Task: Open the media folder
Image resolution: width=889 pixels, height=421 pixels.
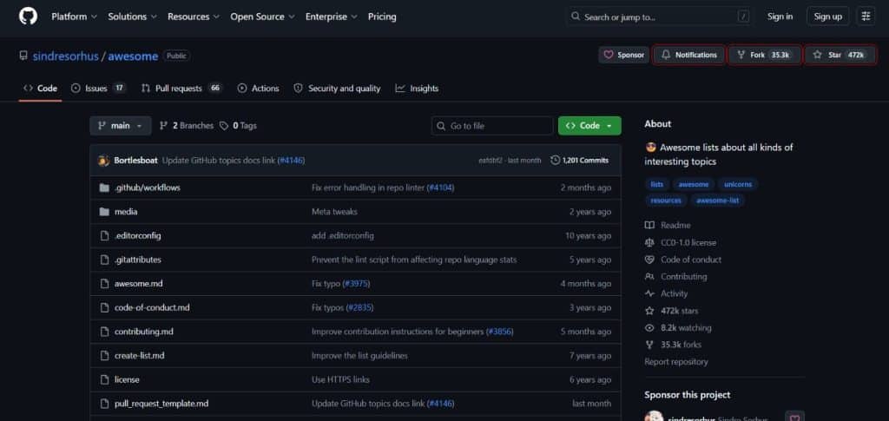Action: [x=126, y=211]
